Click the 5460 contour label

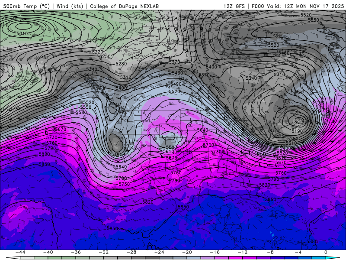pos(284,53)
